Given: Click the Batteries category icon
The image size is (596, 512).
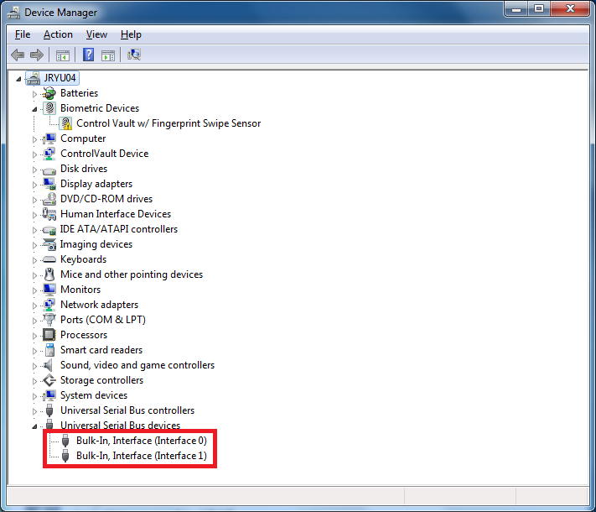Looking at the screenshot, I should pos(49,93).
